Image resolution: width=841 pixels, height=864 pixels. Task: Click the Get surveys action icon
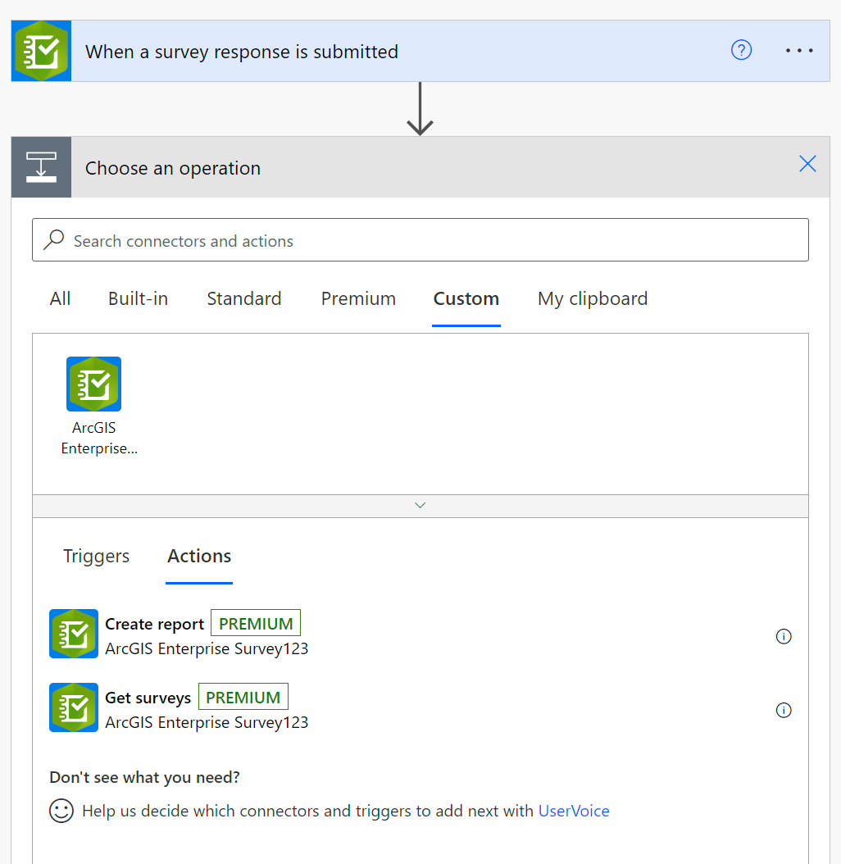73,707
